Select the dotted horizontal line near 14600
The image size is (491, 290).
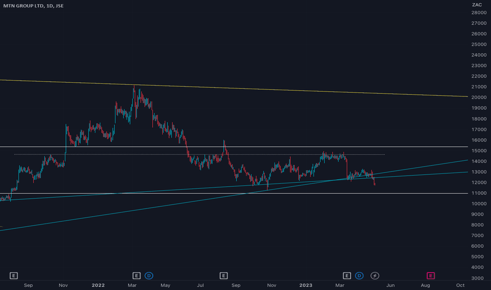pos(200,154)
